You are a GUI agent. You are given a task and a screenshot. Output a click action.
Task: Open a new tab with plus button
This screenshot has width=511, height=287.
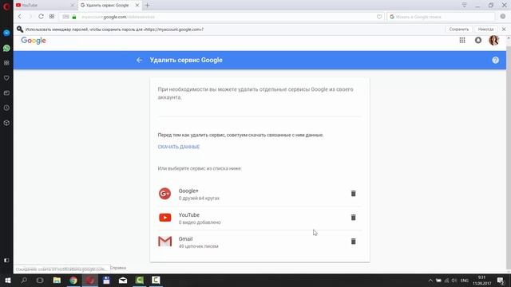[x=147, y=6]
